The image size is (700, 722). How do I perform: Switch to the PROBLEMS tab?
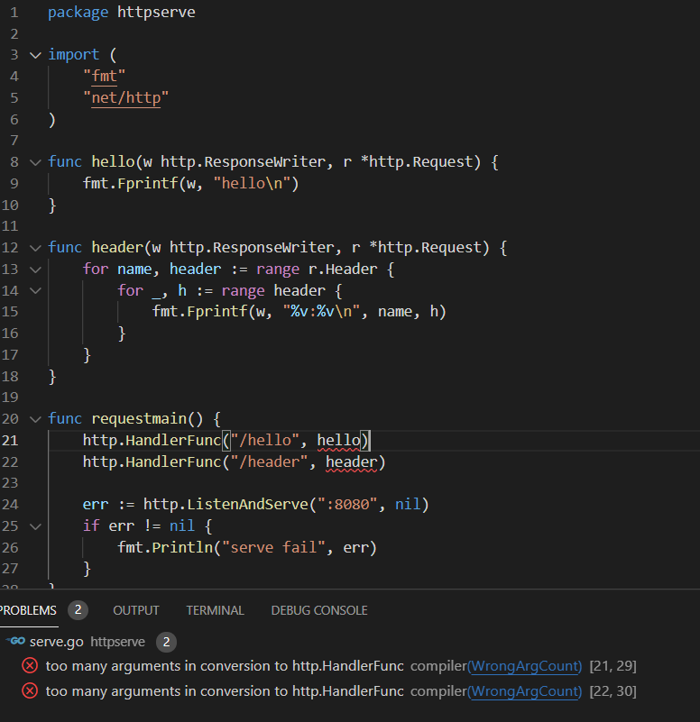click(x=28, y=610)
